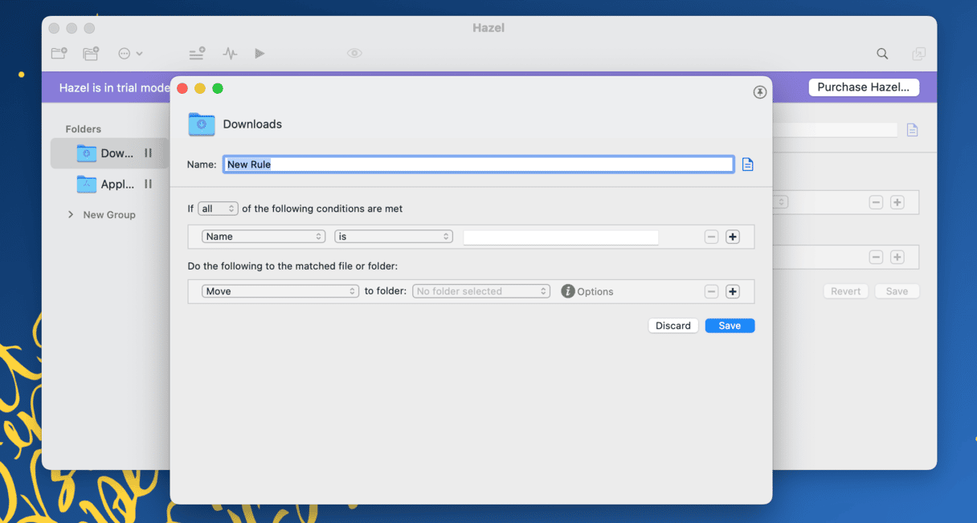Viewport: 977px width, 523px height.
Task: Click the document icon in background window
Action: [912, 130]
